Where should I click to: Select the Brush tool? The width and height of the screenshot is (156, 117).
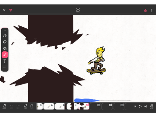coord(5,55)
